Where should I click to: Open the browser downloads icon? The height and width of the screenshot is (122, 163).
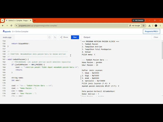pos(150,26)
